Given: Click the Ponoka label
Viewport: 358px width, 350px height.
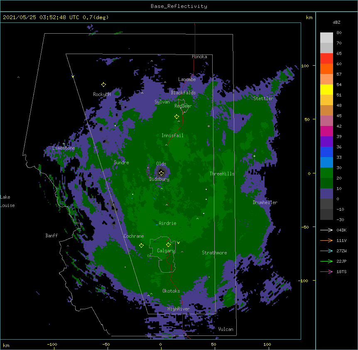Looking at the screenshot, I should click(199, 57).
